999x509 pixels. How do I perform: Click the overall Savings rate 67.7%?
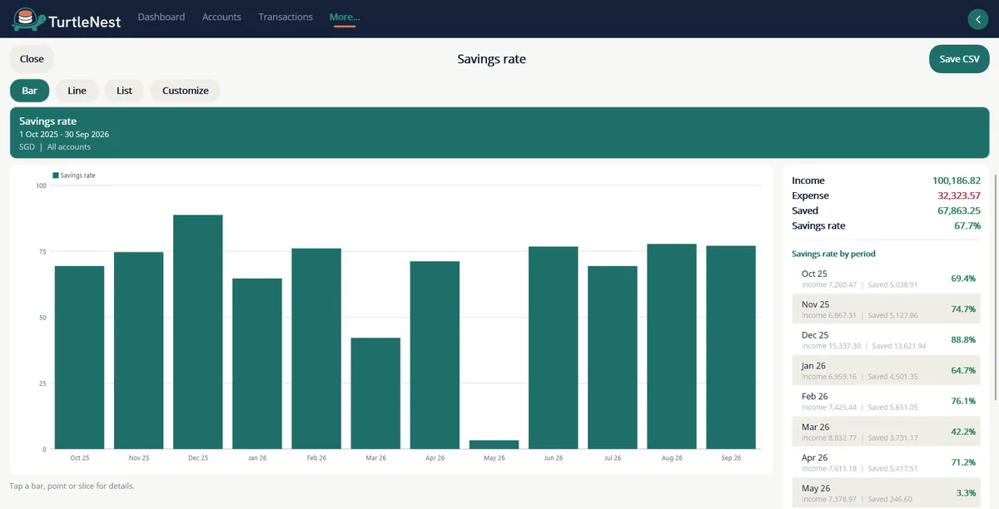967,225
